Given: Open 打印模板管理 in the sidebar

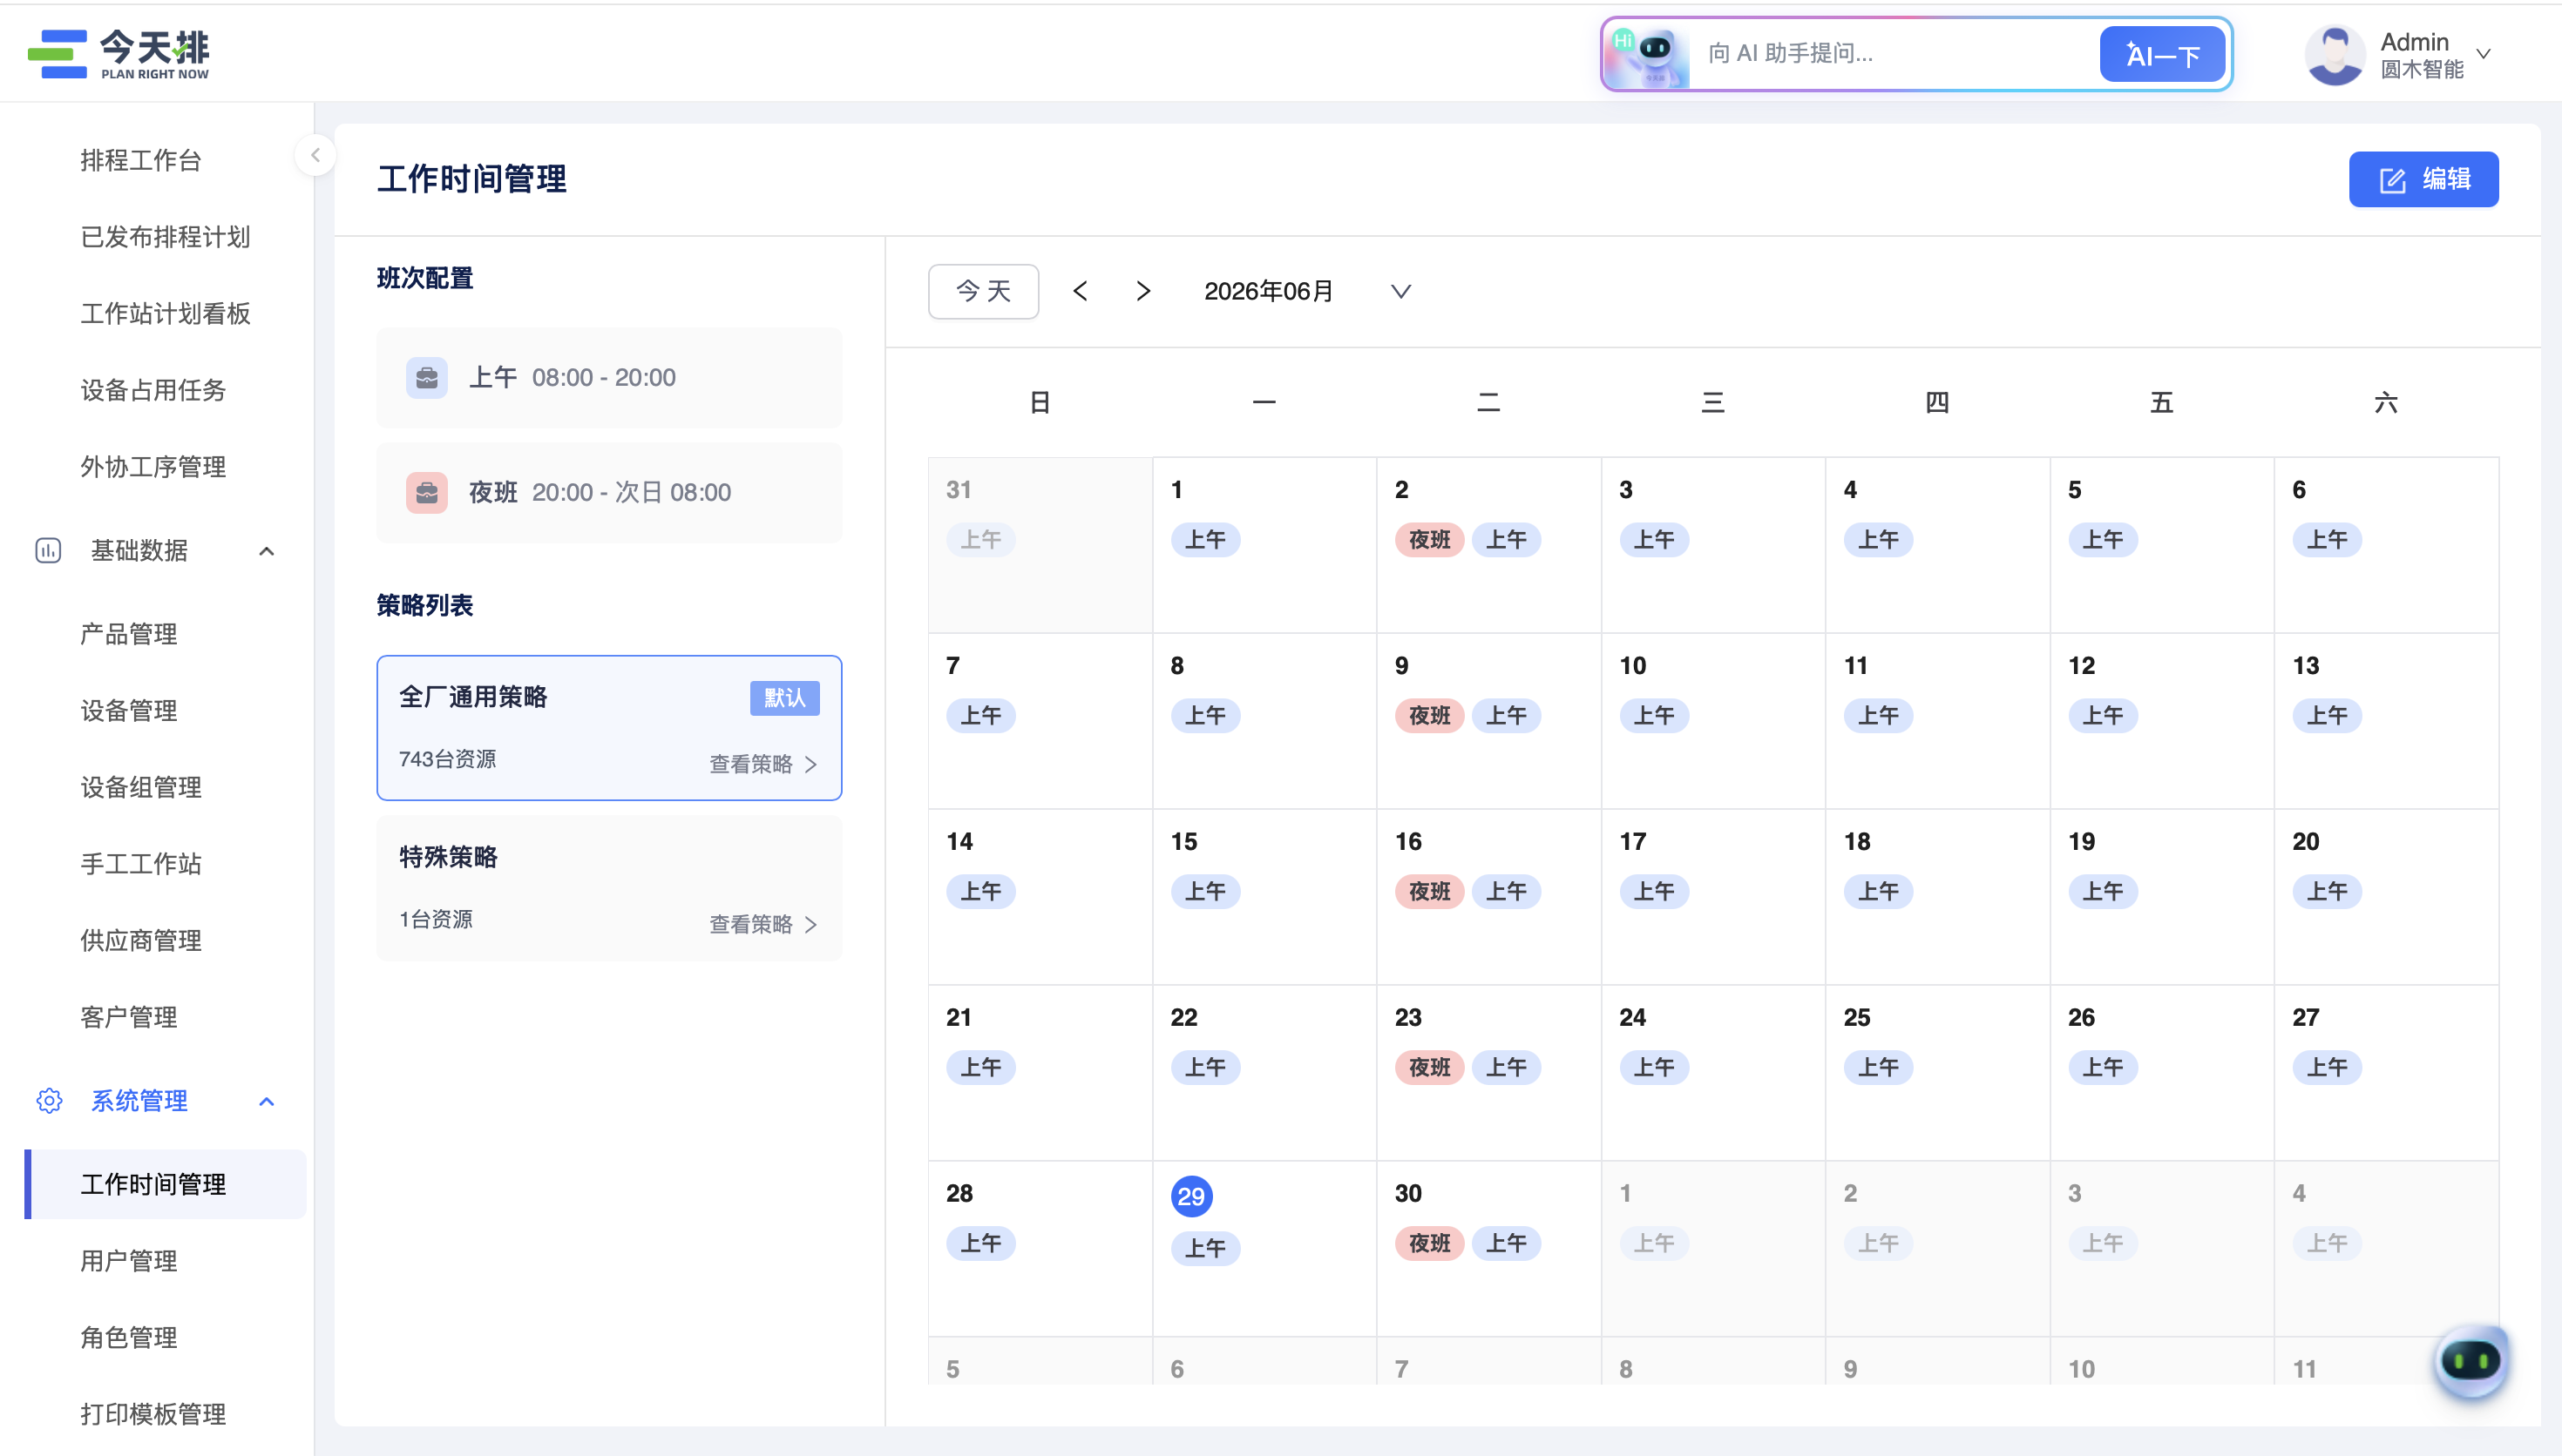Looking at the screenshot, I should pos(153,1414).
